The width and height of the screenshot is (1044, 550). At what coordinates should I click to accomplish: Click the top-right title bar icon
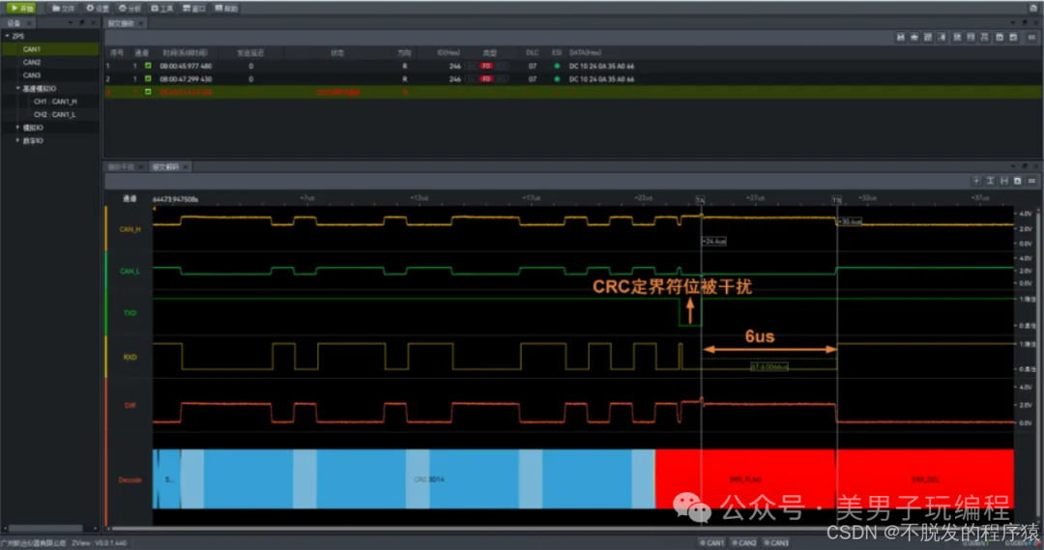coord(1033,8)
